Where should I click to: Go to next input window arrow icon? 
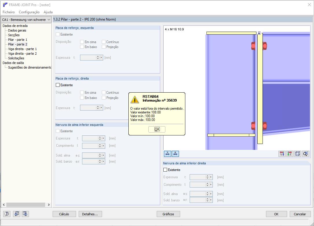pos(25,214)
